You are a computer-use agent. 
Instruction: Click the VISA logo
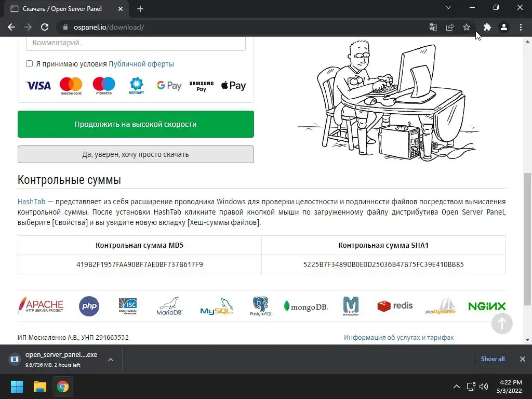click(x=38, y=86)
